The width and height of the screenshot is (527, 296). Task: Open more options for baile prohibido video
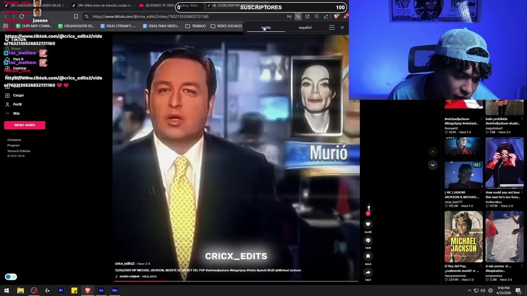pyautogui.click(x=522, y=119)
